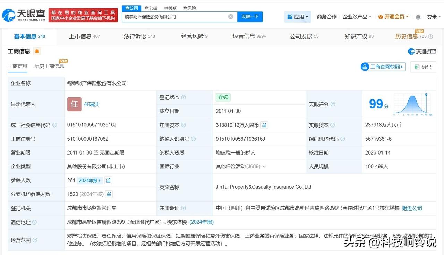
Task: Click the Tianyancha logo in header
Action: click(24, 15)
